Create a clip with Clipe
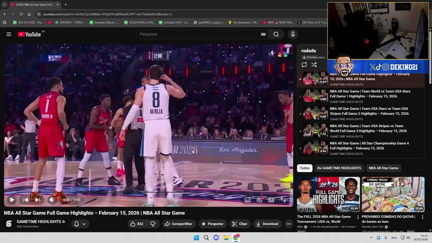Viewport: 432px width, 243px height. tap(240, 224)
